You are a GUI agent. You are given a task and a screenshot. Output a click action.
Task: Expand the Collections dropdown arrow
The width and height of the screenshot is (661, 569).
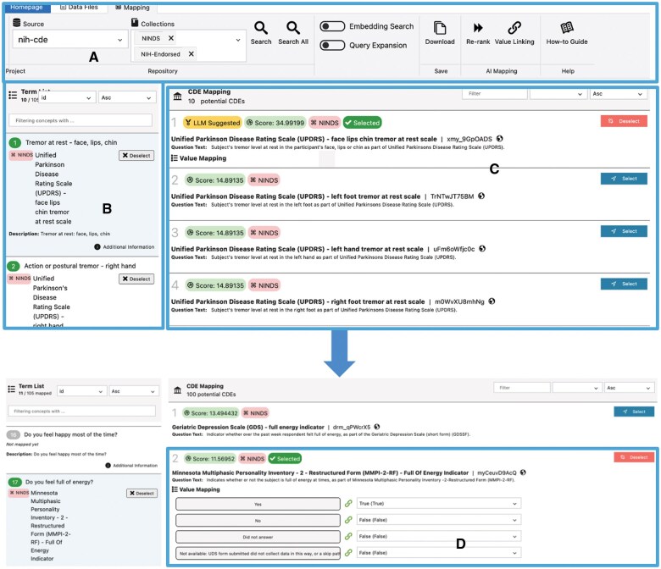[238, 40]
